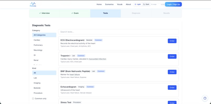Click the ECG (Electrocardiogram) title
The image size is (211, 104).
coord(73,40)
